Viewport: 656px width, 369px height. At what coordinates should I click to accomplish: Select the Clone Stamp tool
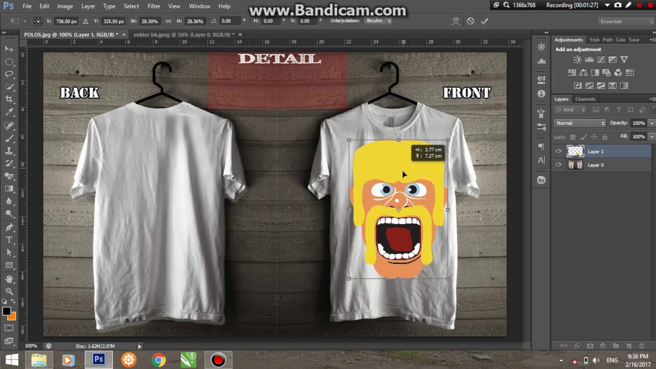pos(9,151)
